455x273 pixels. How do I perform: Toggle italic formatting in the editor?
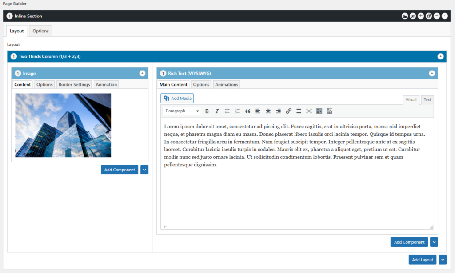(217, 111)
